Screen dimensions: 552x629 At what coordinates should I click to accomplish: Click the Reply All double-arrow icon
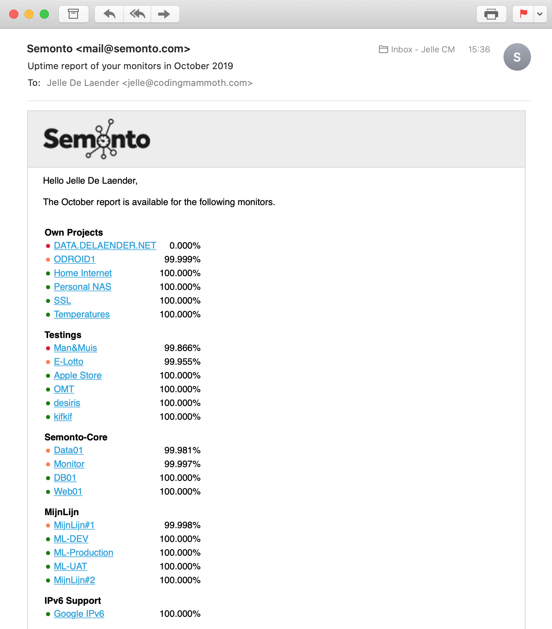point(137,14)
